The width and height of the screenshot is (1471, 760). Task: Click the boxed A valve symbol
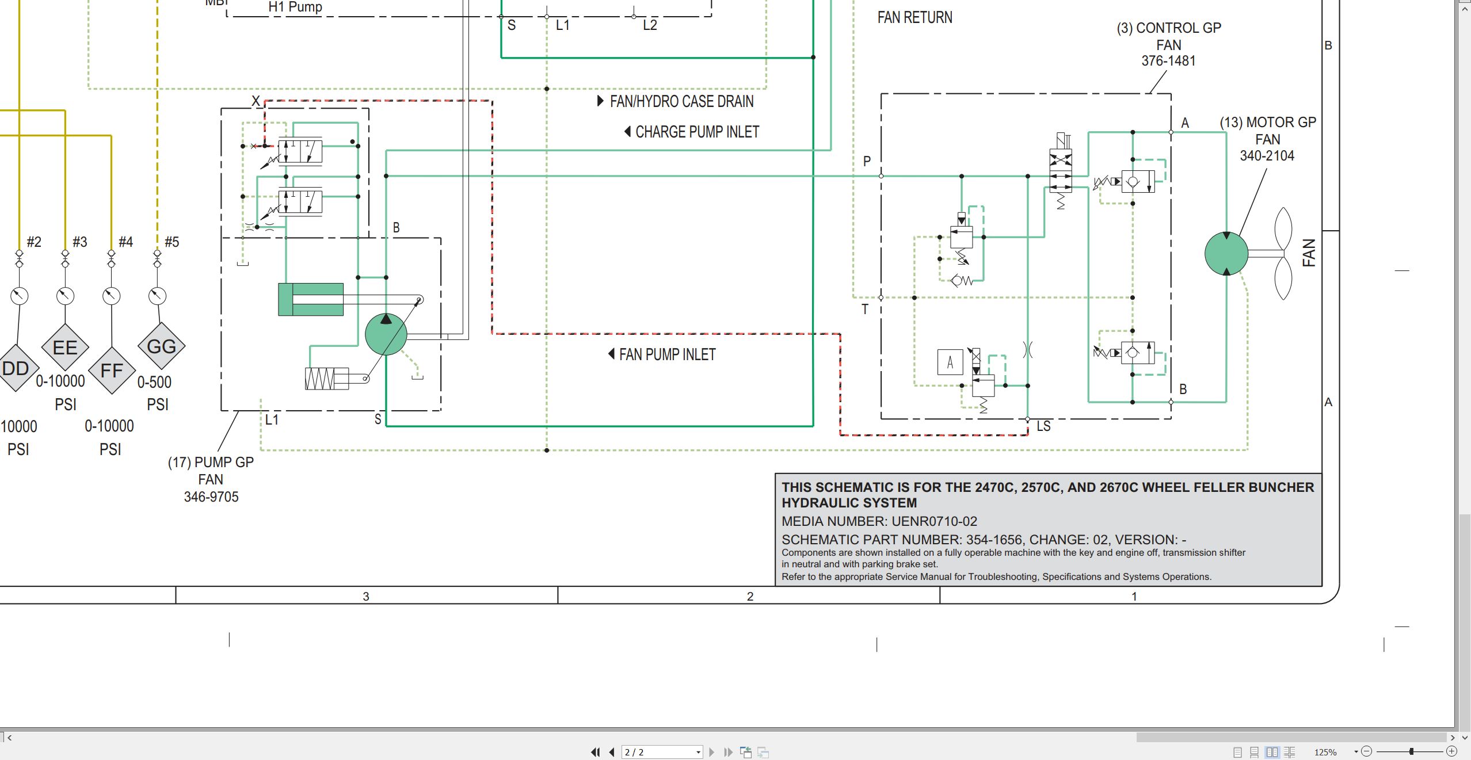pyautogui.click(x=950, y=362)
